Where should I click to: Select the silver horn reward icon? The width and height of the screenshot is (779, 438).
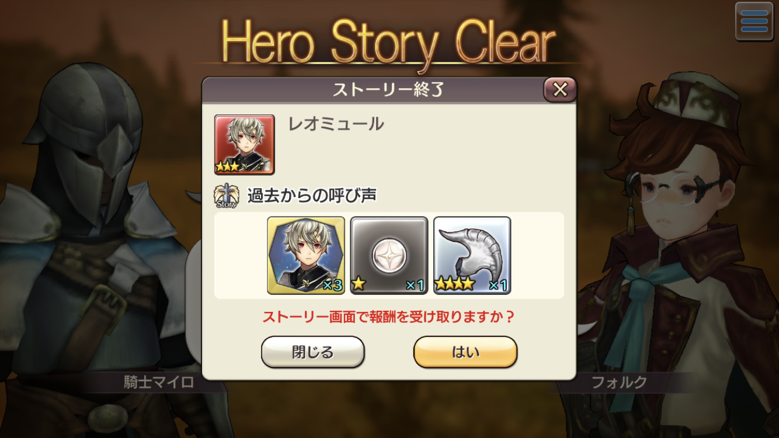pos(472,255)
